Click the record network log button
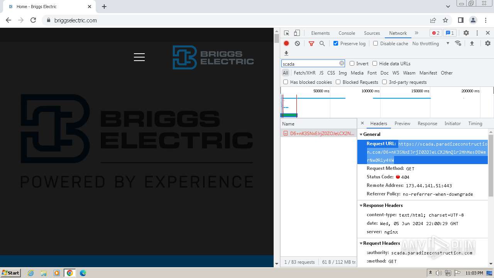Screen dimensions: 494x278 tap(286, 44)
